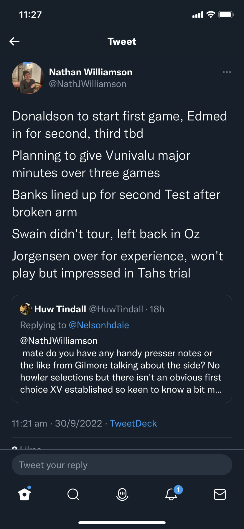Open the Spaces microphone tab
The height and width of the screenshot is (529, 244).
(122, 494)
